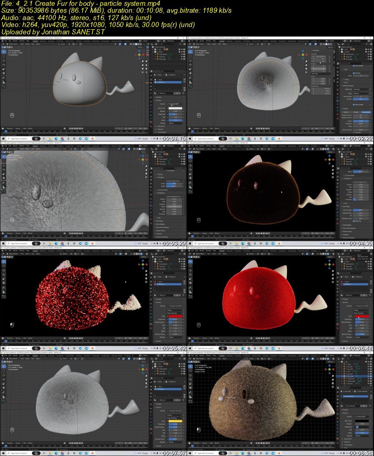Hide Area.behind via eye icon, 00:01:15 frame
374x456 pixels.
(182, 54)
